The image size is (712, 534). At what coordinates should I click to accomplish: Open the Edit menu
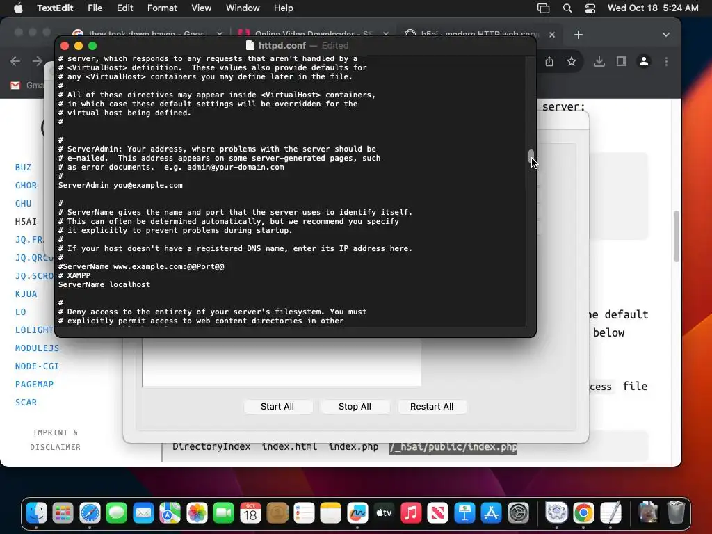click(125, 8)
